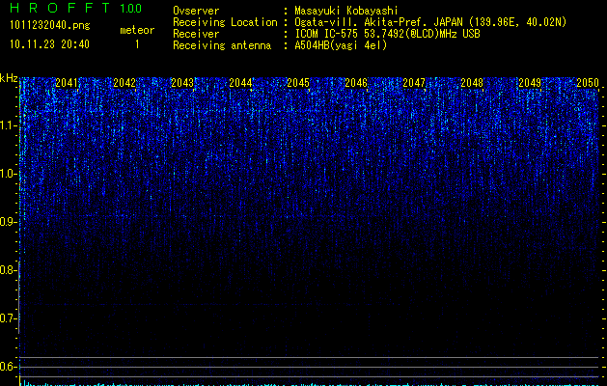This screenshot has height=386, width=607.
Task: Click the 1.0 kHz axis label
Action: pyautogui.click(x=9, y=174)
